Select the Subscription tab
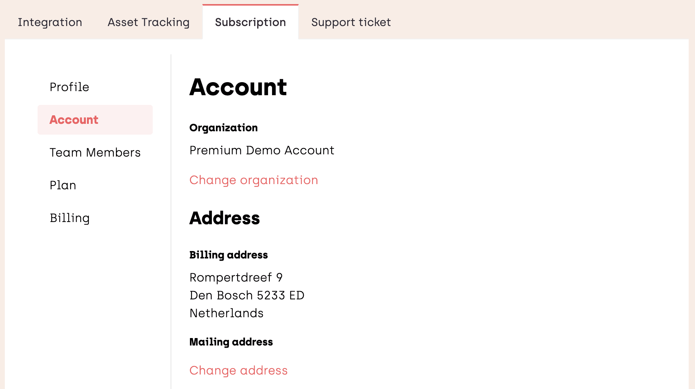 (250, 22)
